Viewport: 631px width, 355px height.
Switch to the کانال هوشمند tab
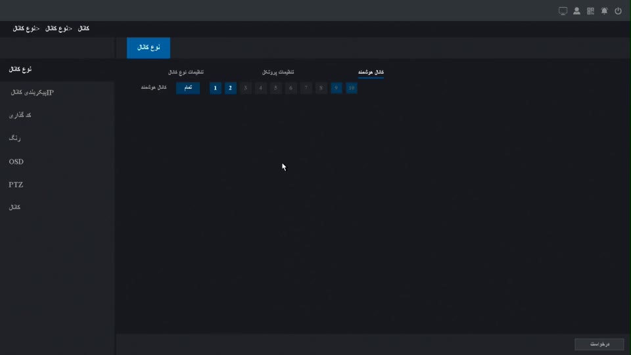pyautogui.click(x=371, y=72)
